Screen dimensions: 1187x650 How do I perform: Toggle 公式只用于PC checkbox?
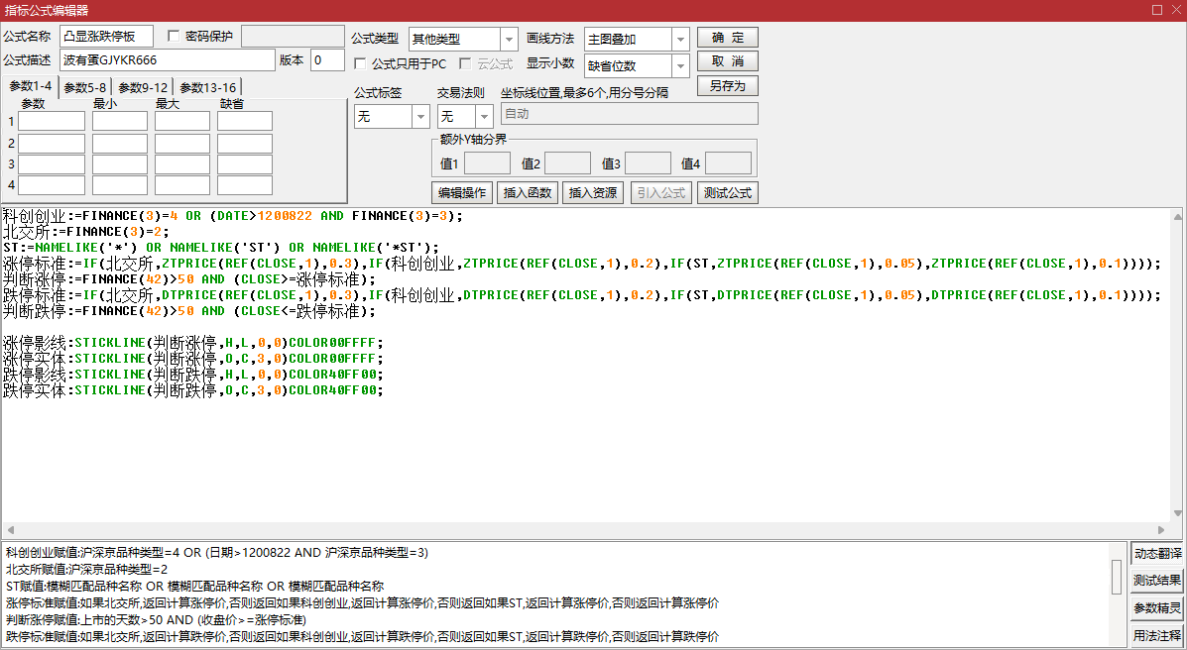(x=361, y=64)
